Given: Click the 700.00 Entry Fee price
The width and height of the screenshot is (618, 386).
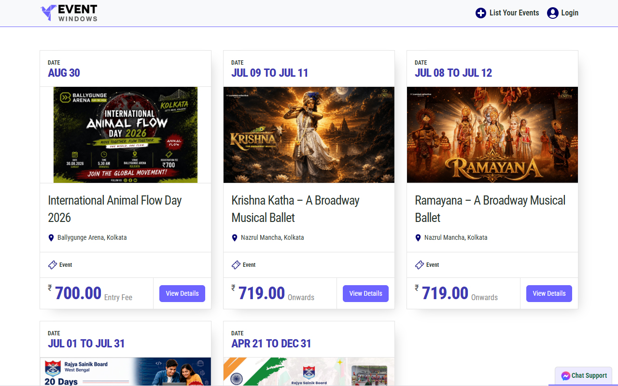Looking at the screenshot, I should coord(90,293).
